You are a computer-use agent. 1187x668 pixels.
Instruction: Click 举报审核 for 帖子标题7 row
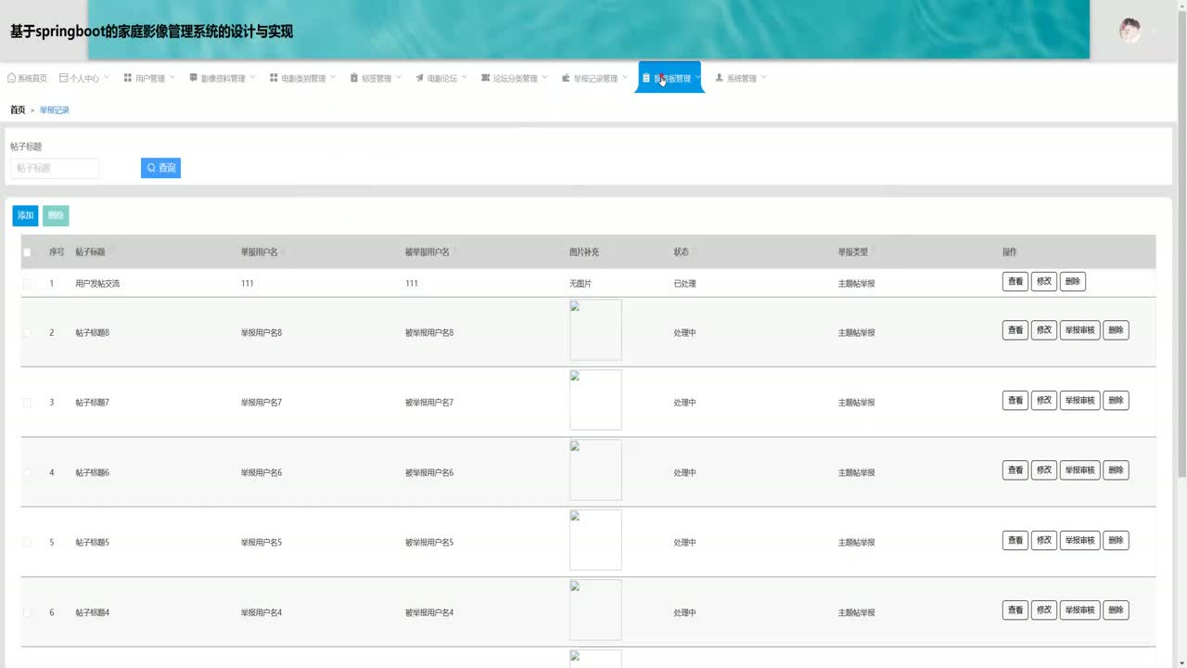pyautogui.click(x=1080, y=401)
